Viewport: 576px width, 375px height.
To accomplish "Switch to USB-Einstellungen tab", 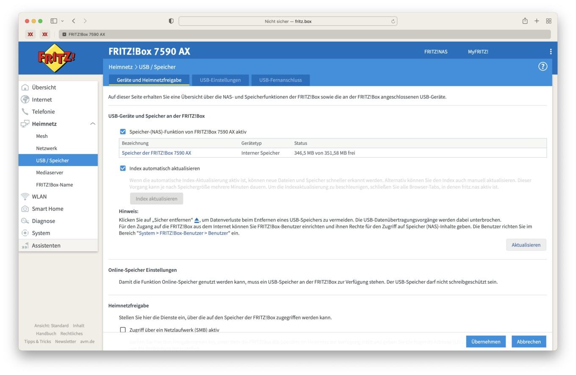I will point(220,80).
